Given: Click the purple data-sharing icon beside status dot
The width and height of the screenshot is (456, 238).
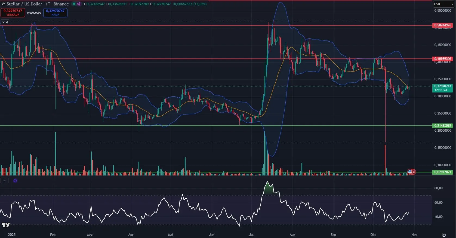Looking at the screenshot, I should tap(79, 4).
